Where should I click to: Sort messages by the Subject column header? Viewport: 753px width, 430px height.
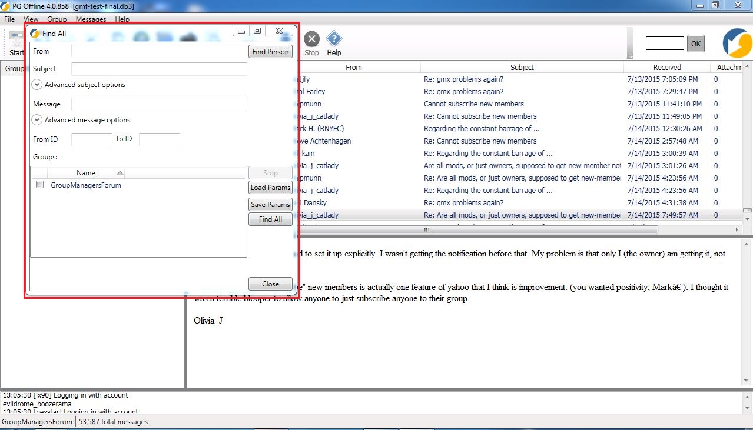pyautogui.click(x=522, y=67)
